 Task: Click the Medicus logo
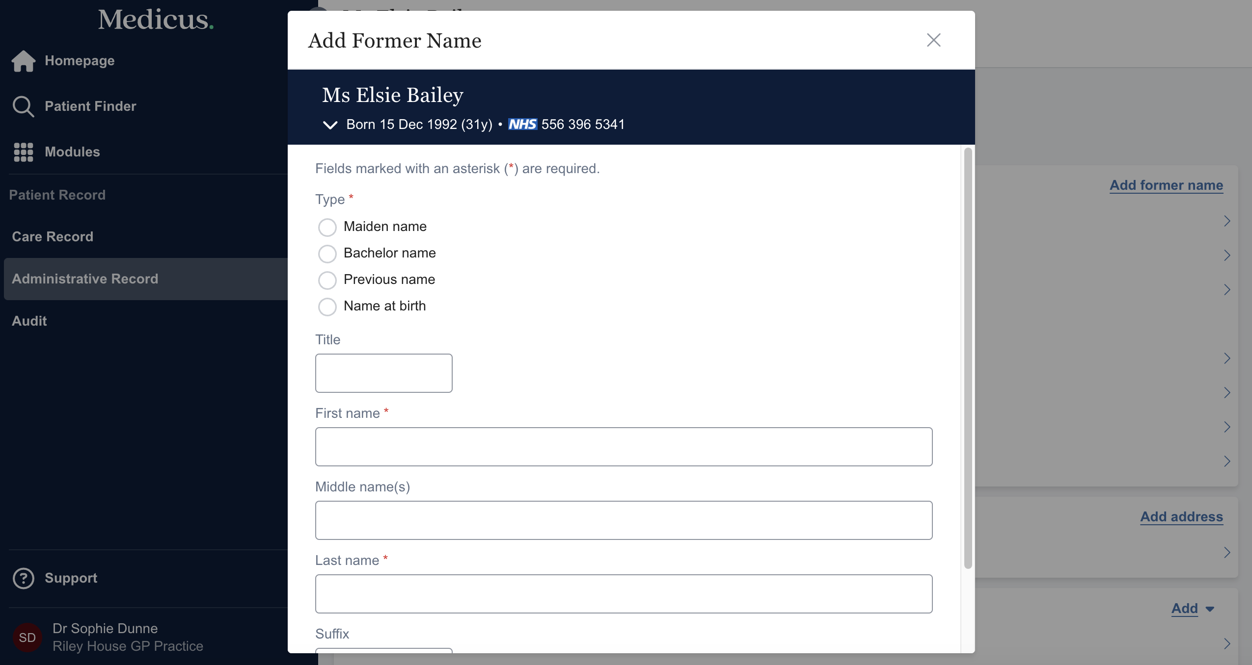point(156,20)
